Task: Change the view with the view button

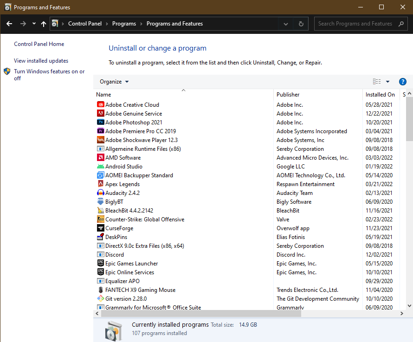Action: [x=377, y=82]
